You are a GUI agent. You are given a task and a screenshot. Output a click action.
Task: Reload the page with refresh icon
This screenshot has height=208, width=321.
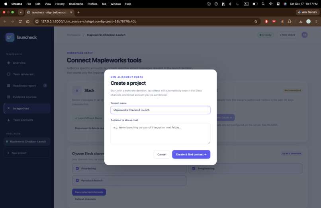(20, 21)
